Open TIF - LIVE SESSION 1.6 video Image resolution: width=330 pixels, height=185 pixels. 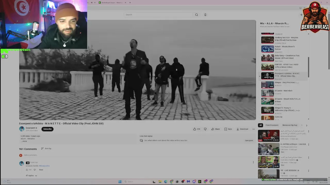290,170
